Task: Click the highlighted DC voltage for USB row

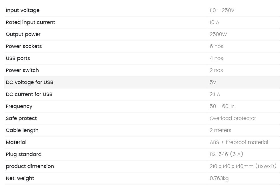Action: pyautogui.click(x=142, y=82)
